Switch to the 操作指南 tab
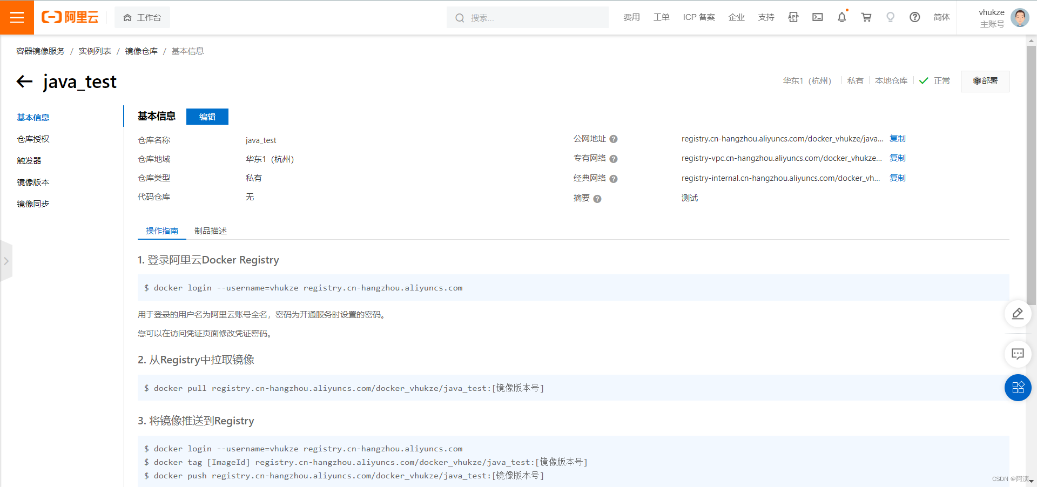This screenshot has height=487, width=1037. [x=162, y=231]
